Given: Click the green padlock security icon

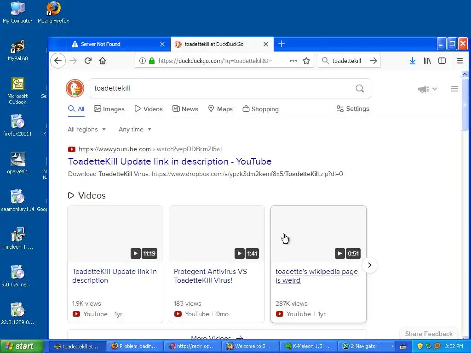Looking at the screenshot, I should 152,61.
